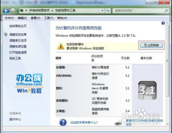Open 打开磁盘清理
Image resolution: width=172 pixels, height=133 pixels.
(18, 53)
